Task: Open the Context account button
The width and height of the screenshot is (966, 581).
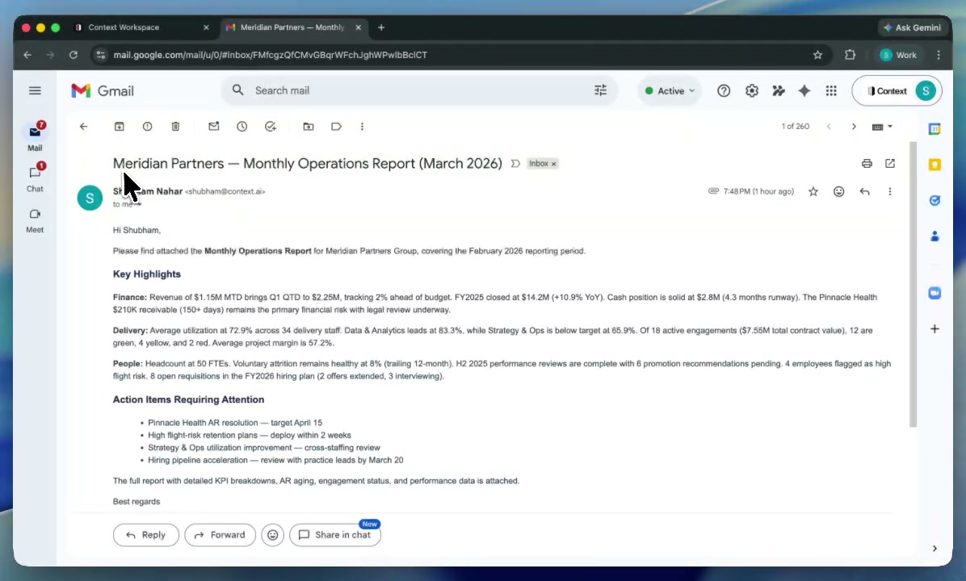Action: tap(897, 90)
